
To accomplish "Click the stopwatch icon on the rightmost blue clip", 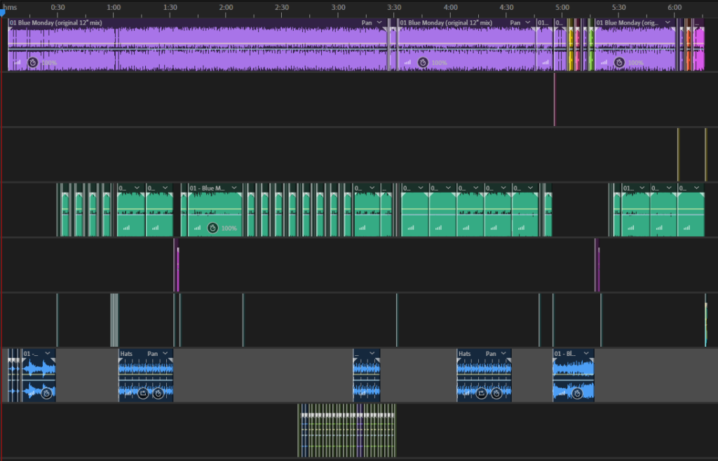I will (x=577, y=394).
